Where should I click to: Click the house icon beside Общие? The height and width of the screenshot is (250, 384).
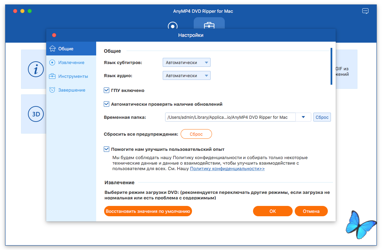tap(52, 49)
